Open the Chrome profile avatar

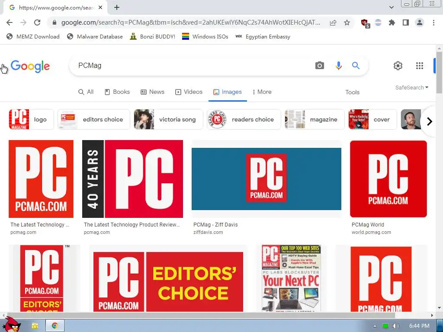(420, 22)
